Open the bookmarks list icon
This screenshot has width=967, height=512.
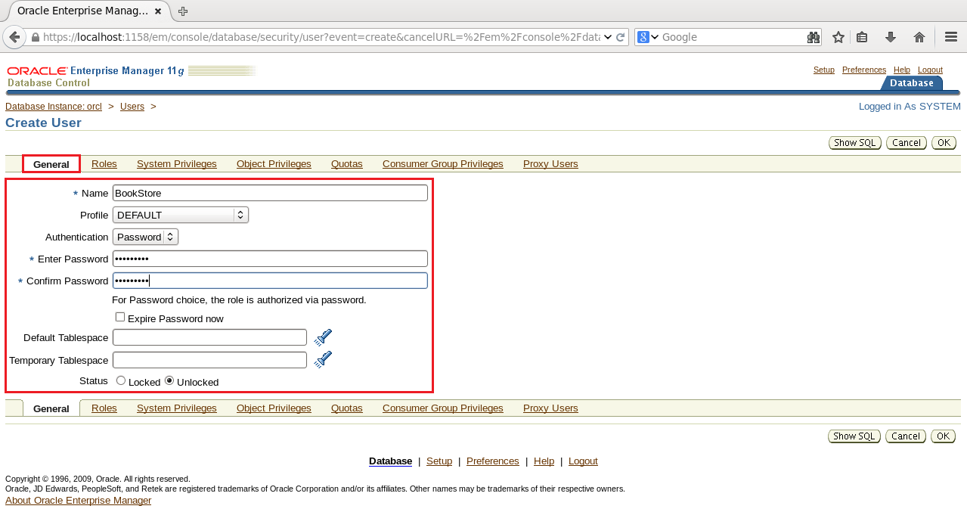click(x=862, y=37)
